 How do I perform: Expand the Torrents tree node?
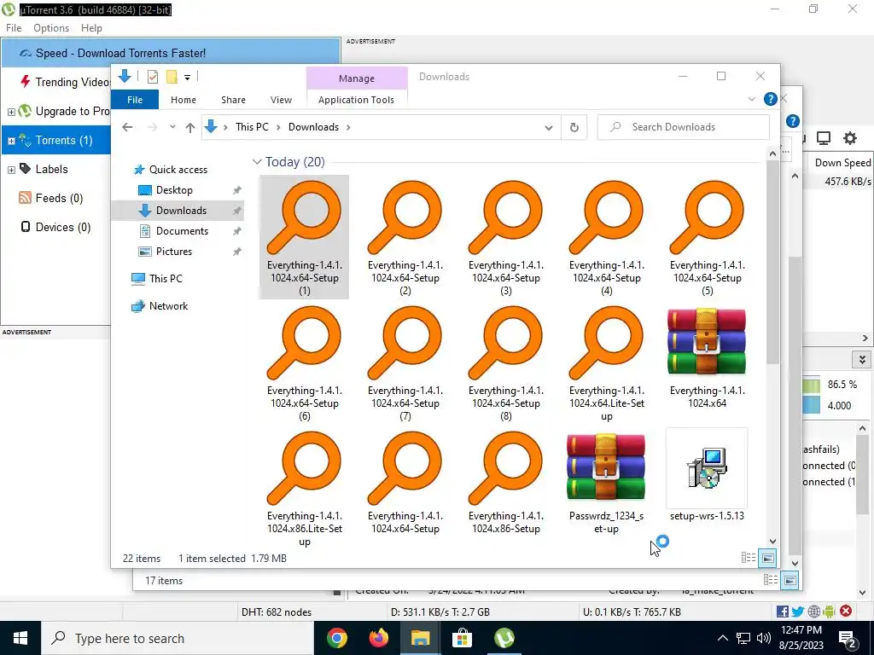11,141
